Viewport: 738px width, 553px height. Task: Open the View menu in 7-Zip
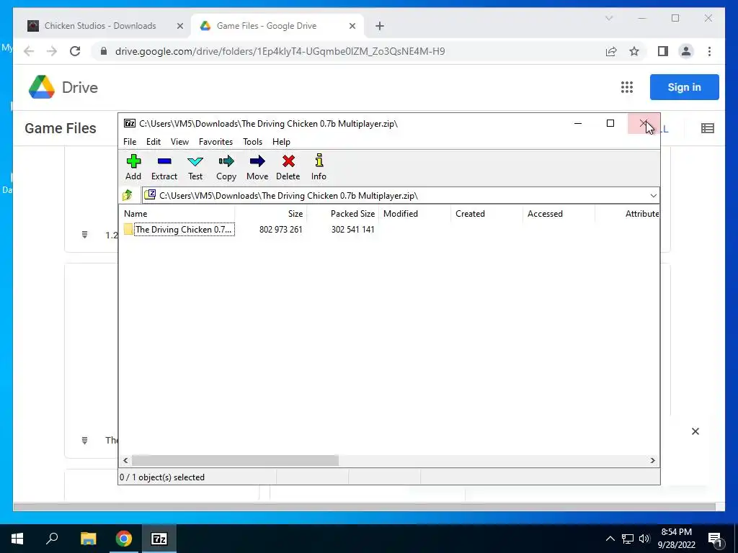coord(179,142)
